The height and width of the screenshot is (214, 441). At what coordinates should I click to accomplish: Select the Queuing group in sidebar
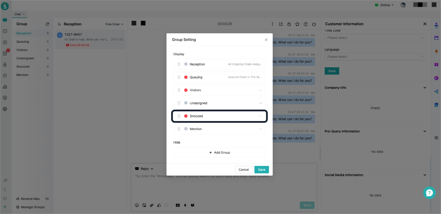(x=23, y=42)
